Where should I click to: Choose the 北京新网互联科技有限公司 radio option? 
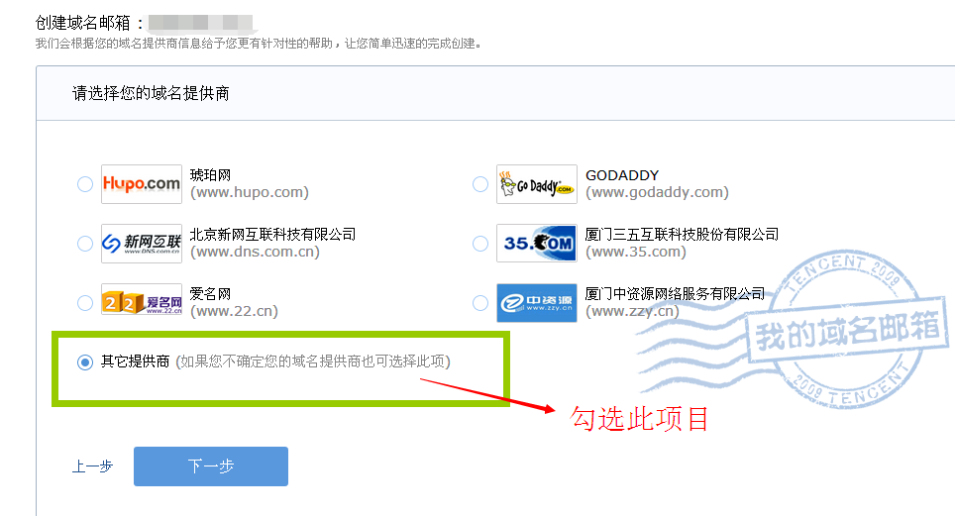85,244
